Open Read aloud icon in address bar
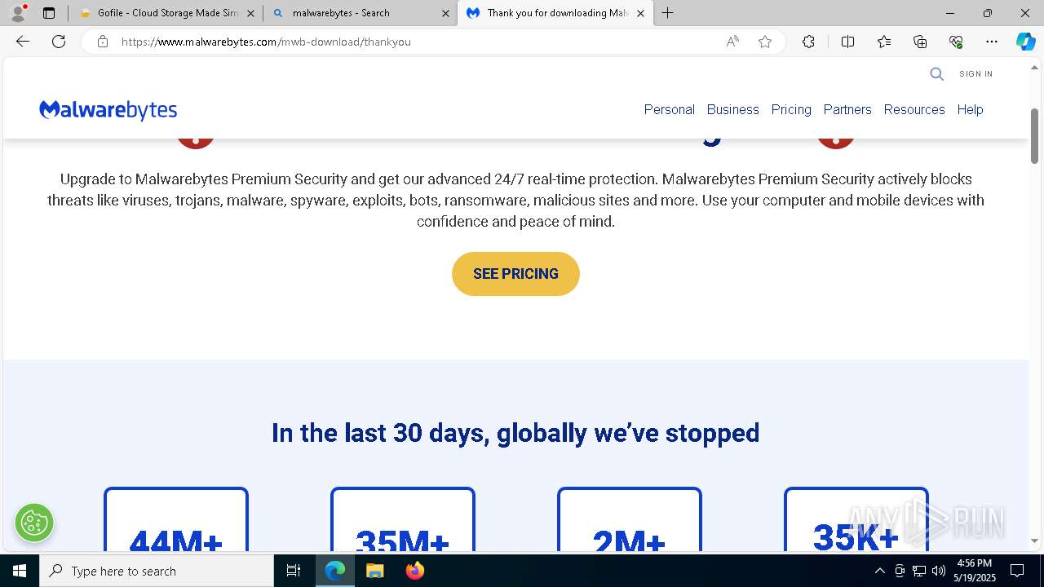This screenshot has height=587, width=1044. tap(732, 42)
